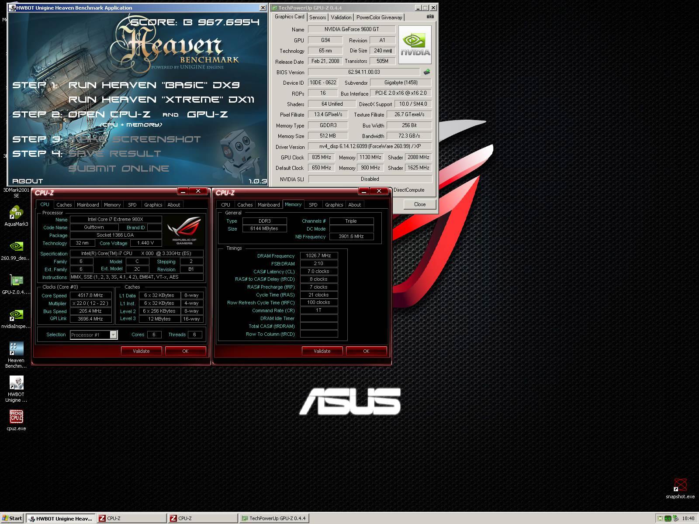Open PowerColor Giveaway tab in GPU-Z
The image size is (699, 524).
click(379, 17)
